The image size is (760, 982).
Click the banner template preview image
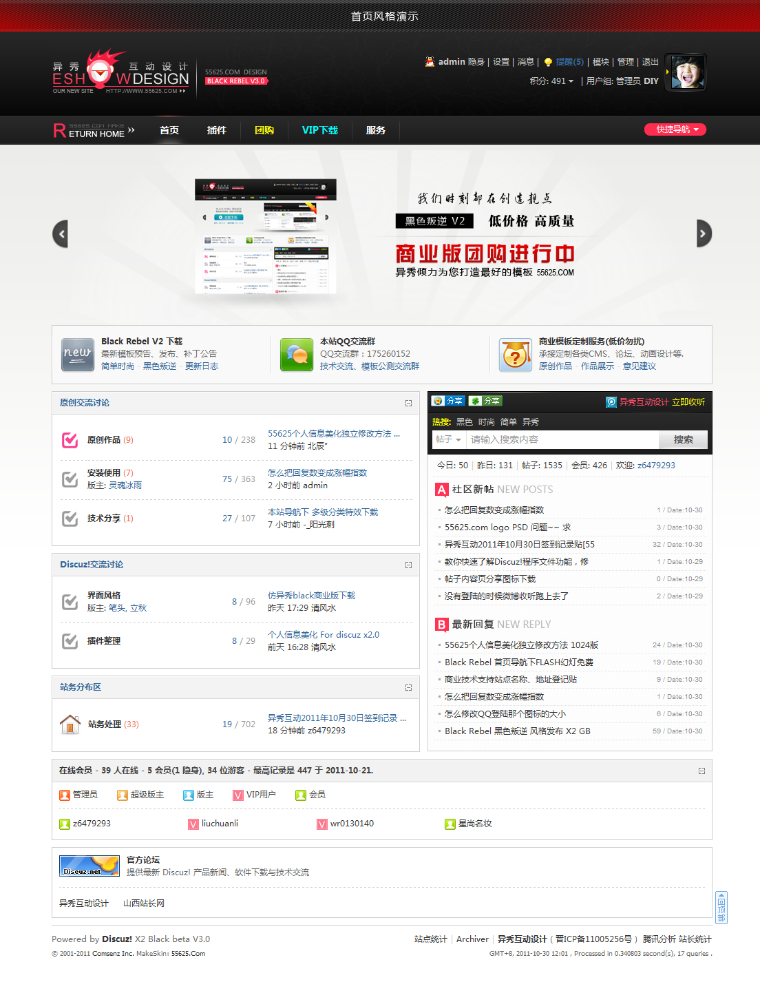tap(266, 237)
